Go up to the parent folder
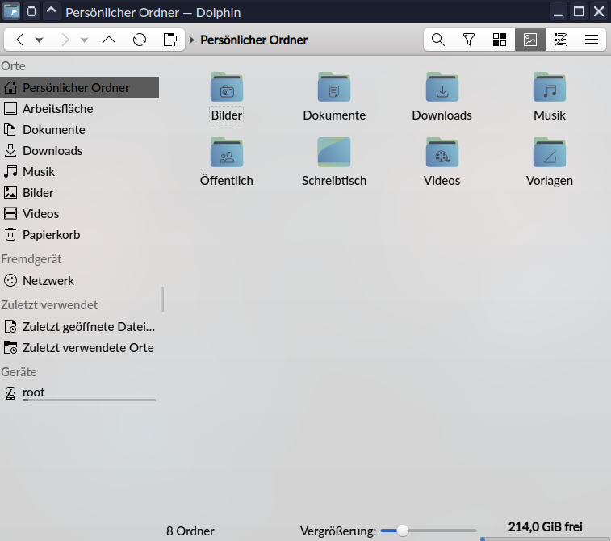The height and width of the screenshot is (541, 611). pyautogui.click(x=109, y=40)
